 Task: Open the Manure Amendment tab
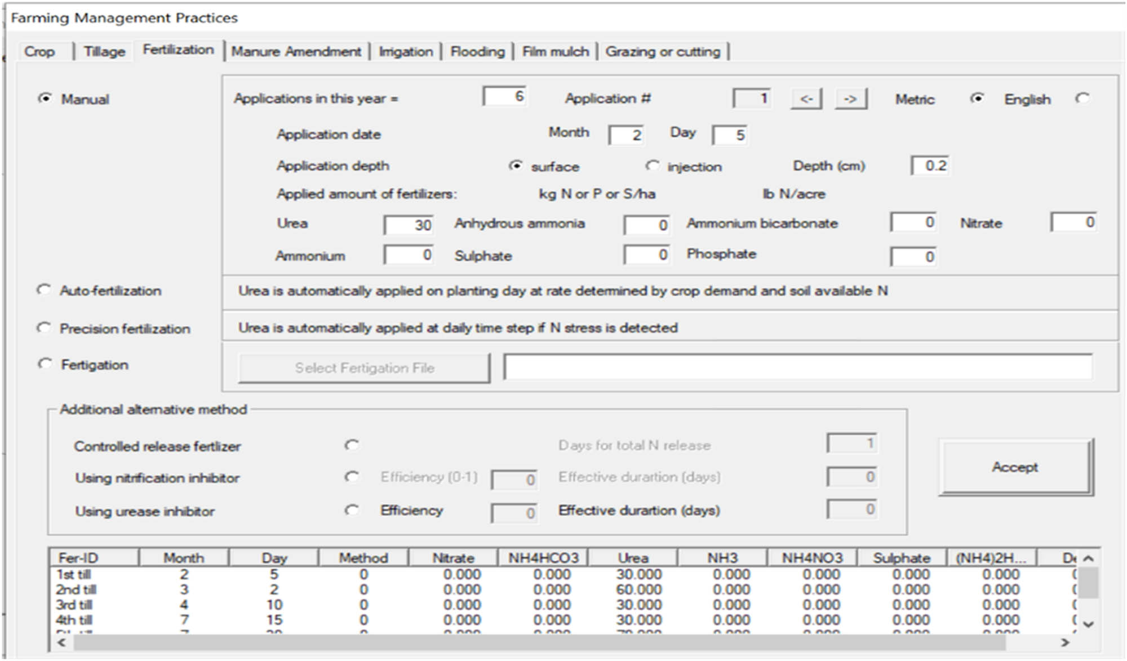click(296, 52)
